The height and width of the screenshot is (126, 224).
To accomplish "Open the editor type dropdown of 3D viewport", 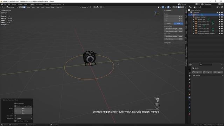I will pos(3,7).
